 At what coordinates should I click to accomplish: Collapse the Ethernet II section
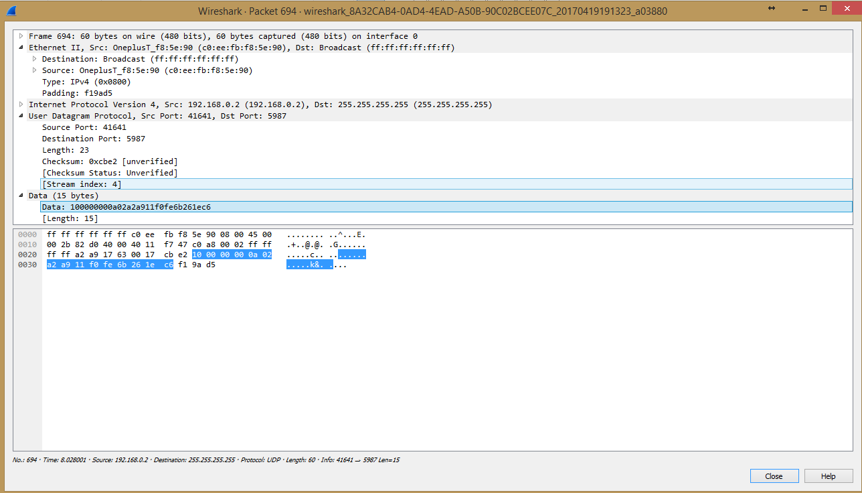[21, 48]
